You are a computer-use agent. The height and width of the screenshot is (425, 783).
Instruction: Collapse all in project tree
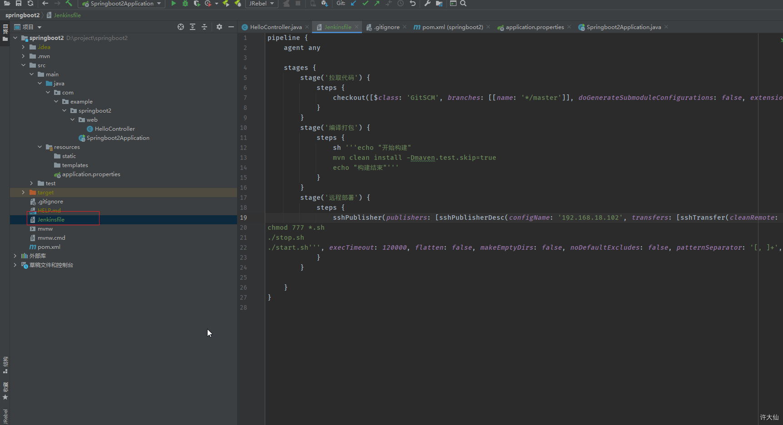(204, 27)
